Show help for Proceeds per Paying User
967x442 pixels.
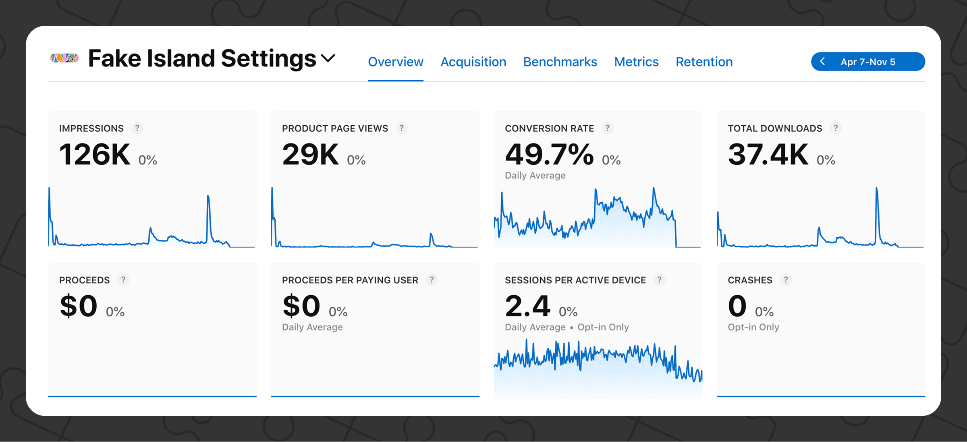click(432, 280)
